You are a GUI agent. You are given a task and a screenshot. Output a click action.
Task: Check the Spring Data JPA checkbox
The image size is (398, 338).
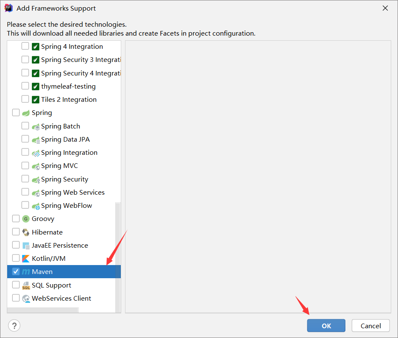pos(25,139)
